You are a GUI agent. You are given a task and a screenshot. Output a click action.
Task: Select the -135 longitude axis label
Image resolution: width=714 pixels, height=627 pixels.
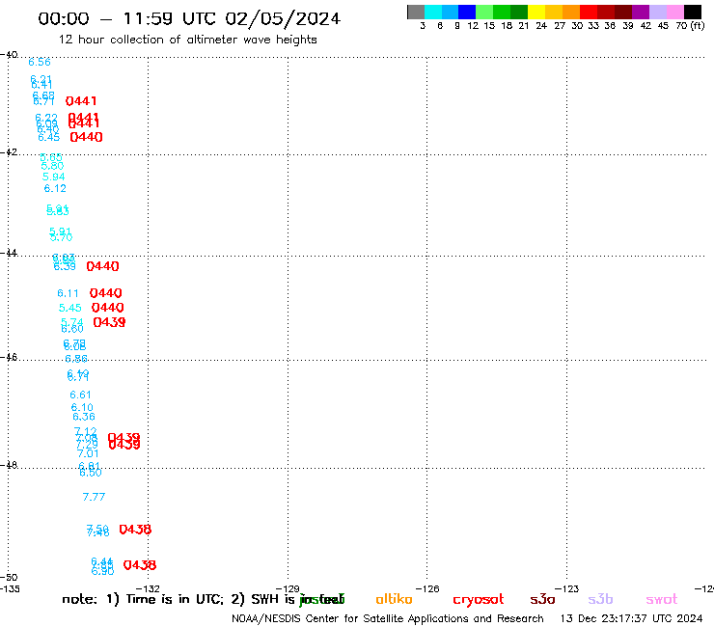tap(10, 589)
